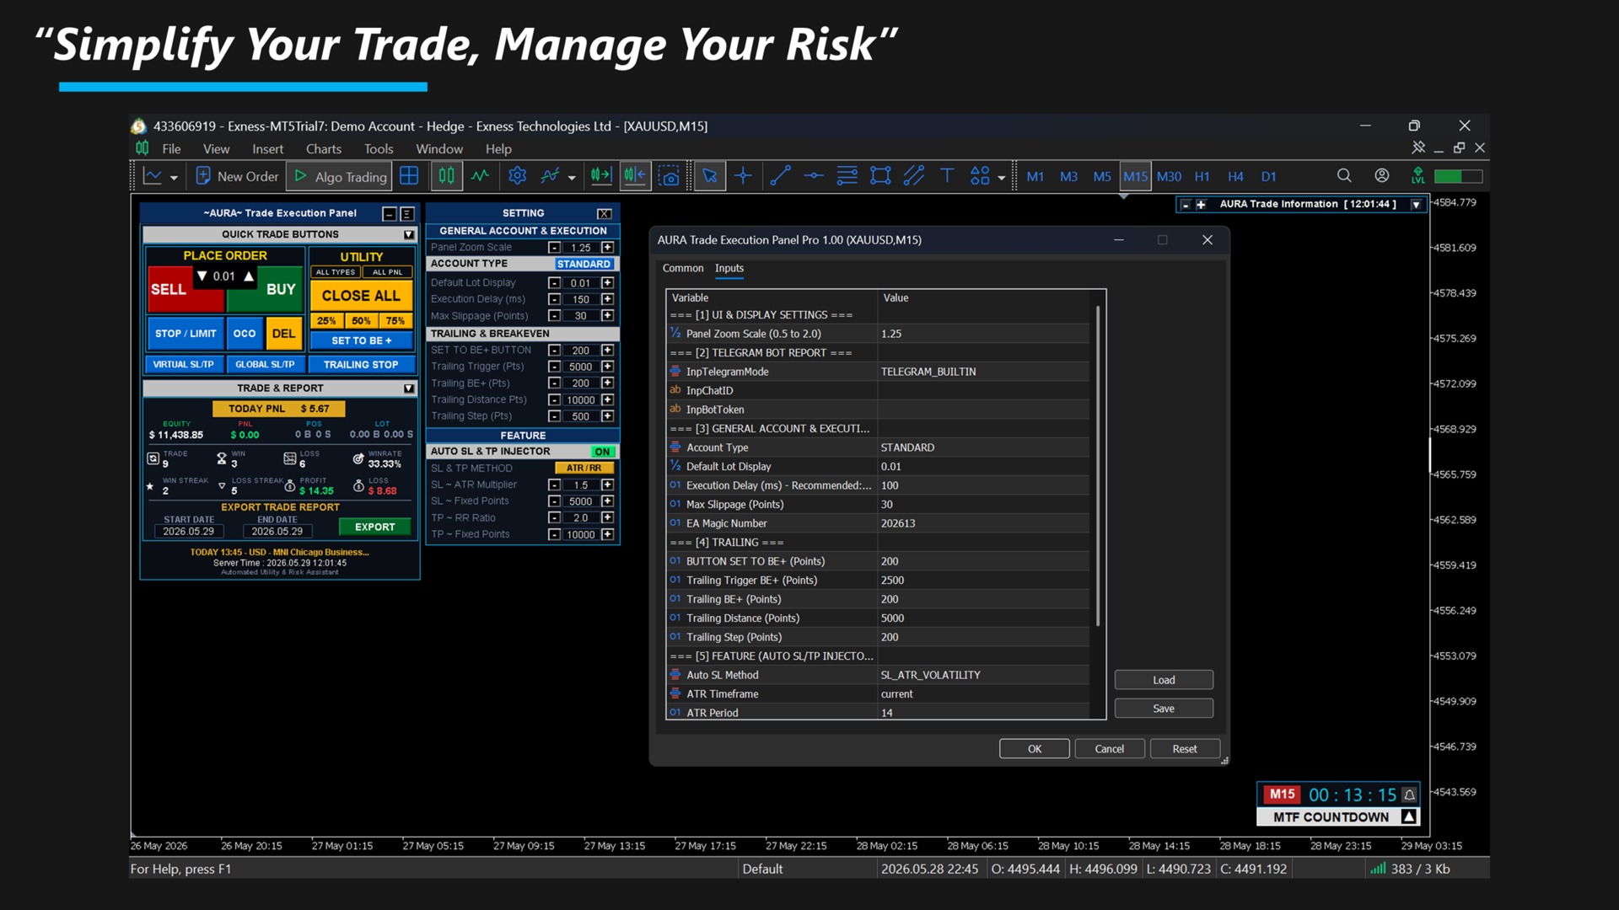Viewport: 1619px width, 910px height.
Task: Collapse the Quick Trade Buttons section
Action: [409, 234]
